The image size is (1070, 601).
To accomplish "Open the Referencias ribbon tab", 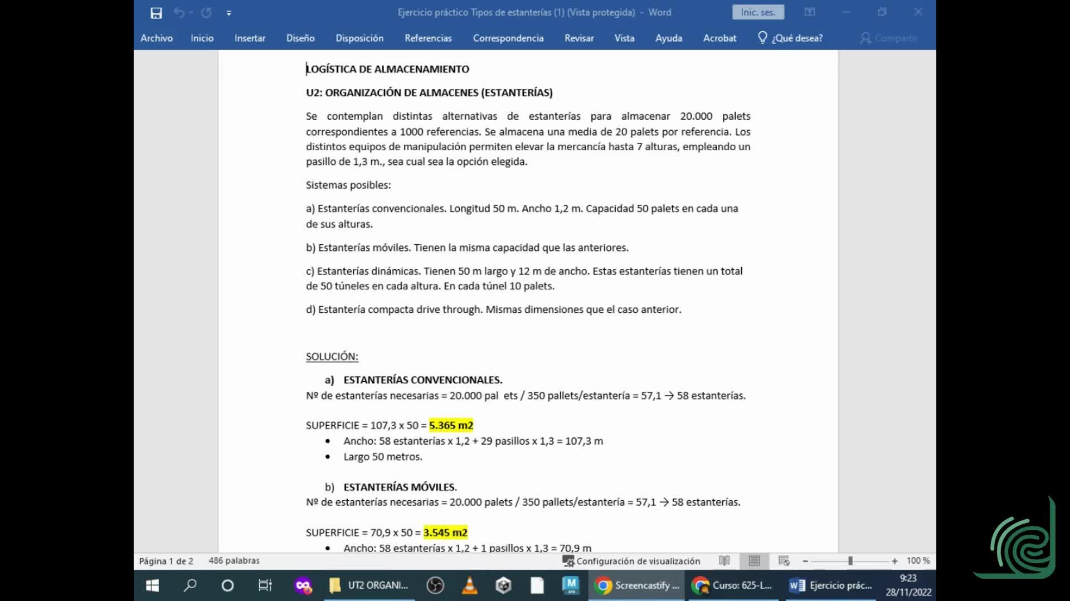I will pyautogui.click(x=428, y=38).
